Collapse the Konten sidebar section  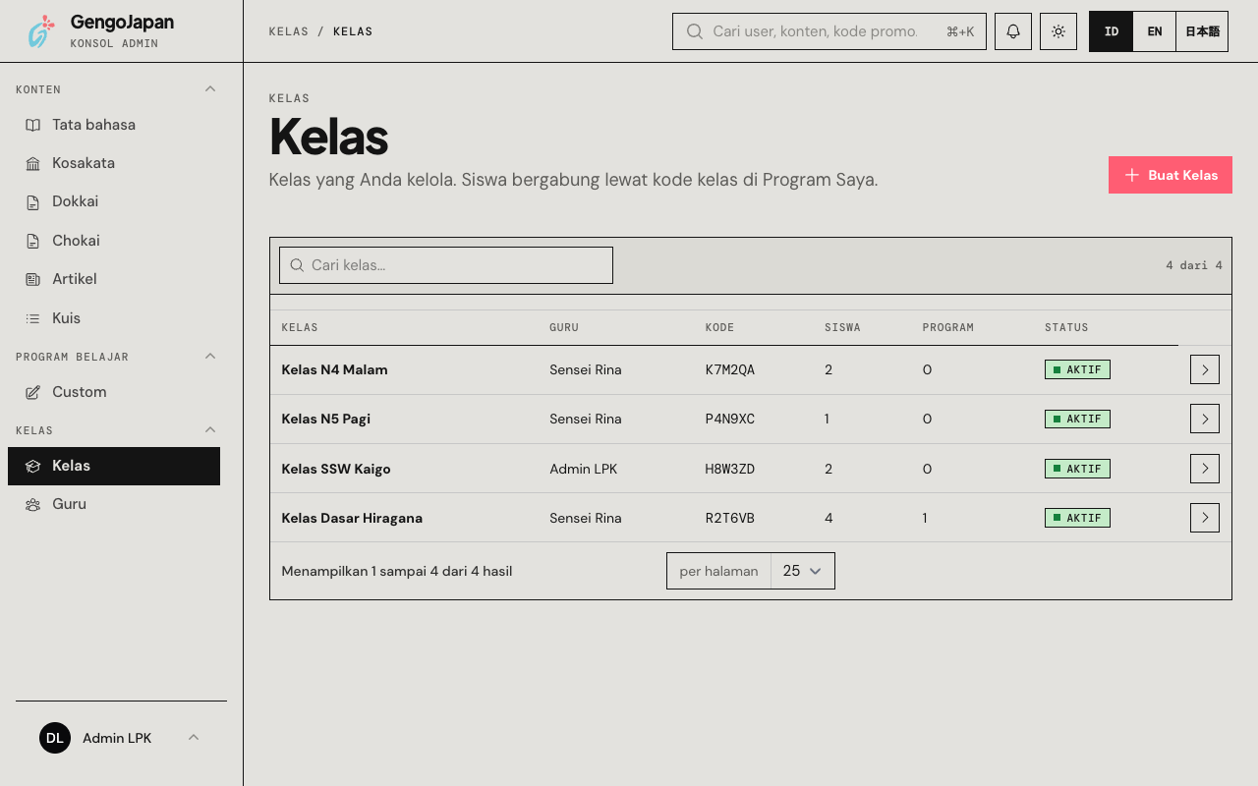(x=210, y=89)
